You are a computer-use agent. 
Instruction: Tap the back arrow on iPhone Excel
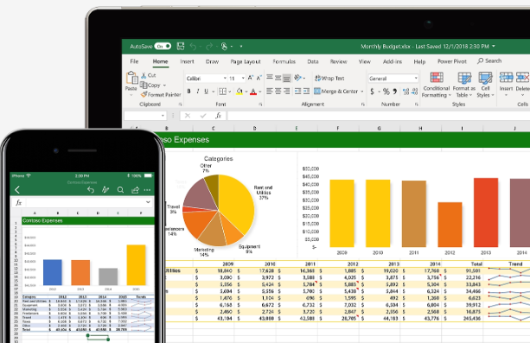click(x=17, y=190)
